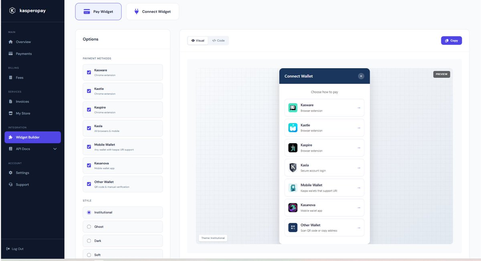
Task: Click the Widget Builder puzzle icon
Action: (x=11, y=137)
